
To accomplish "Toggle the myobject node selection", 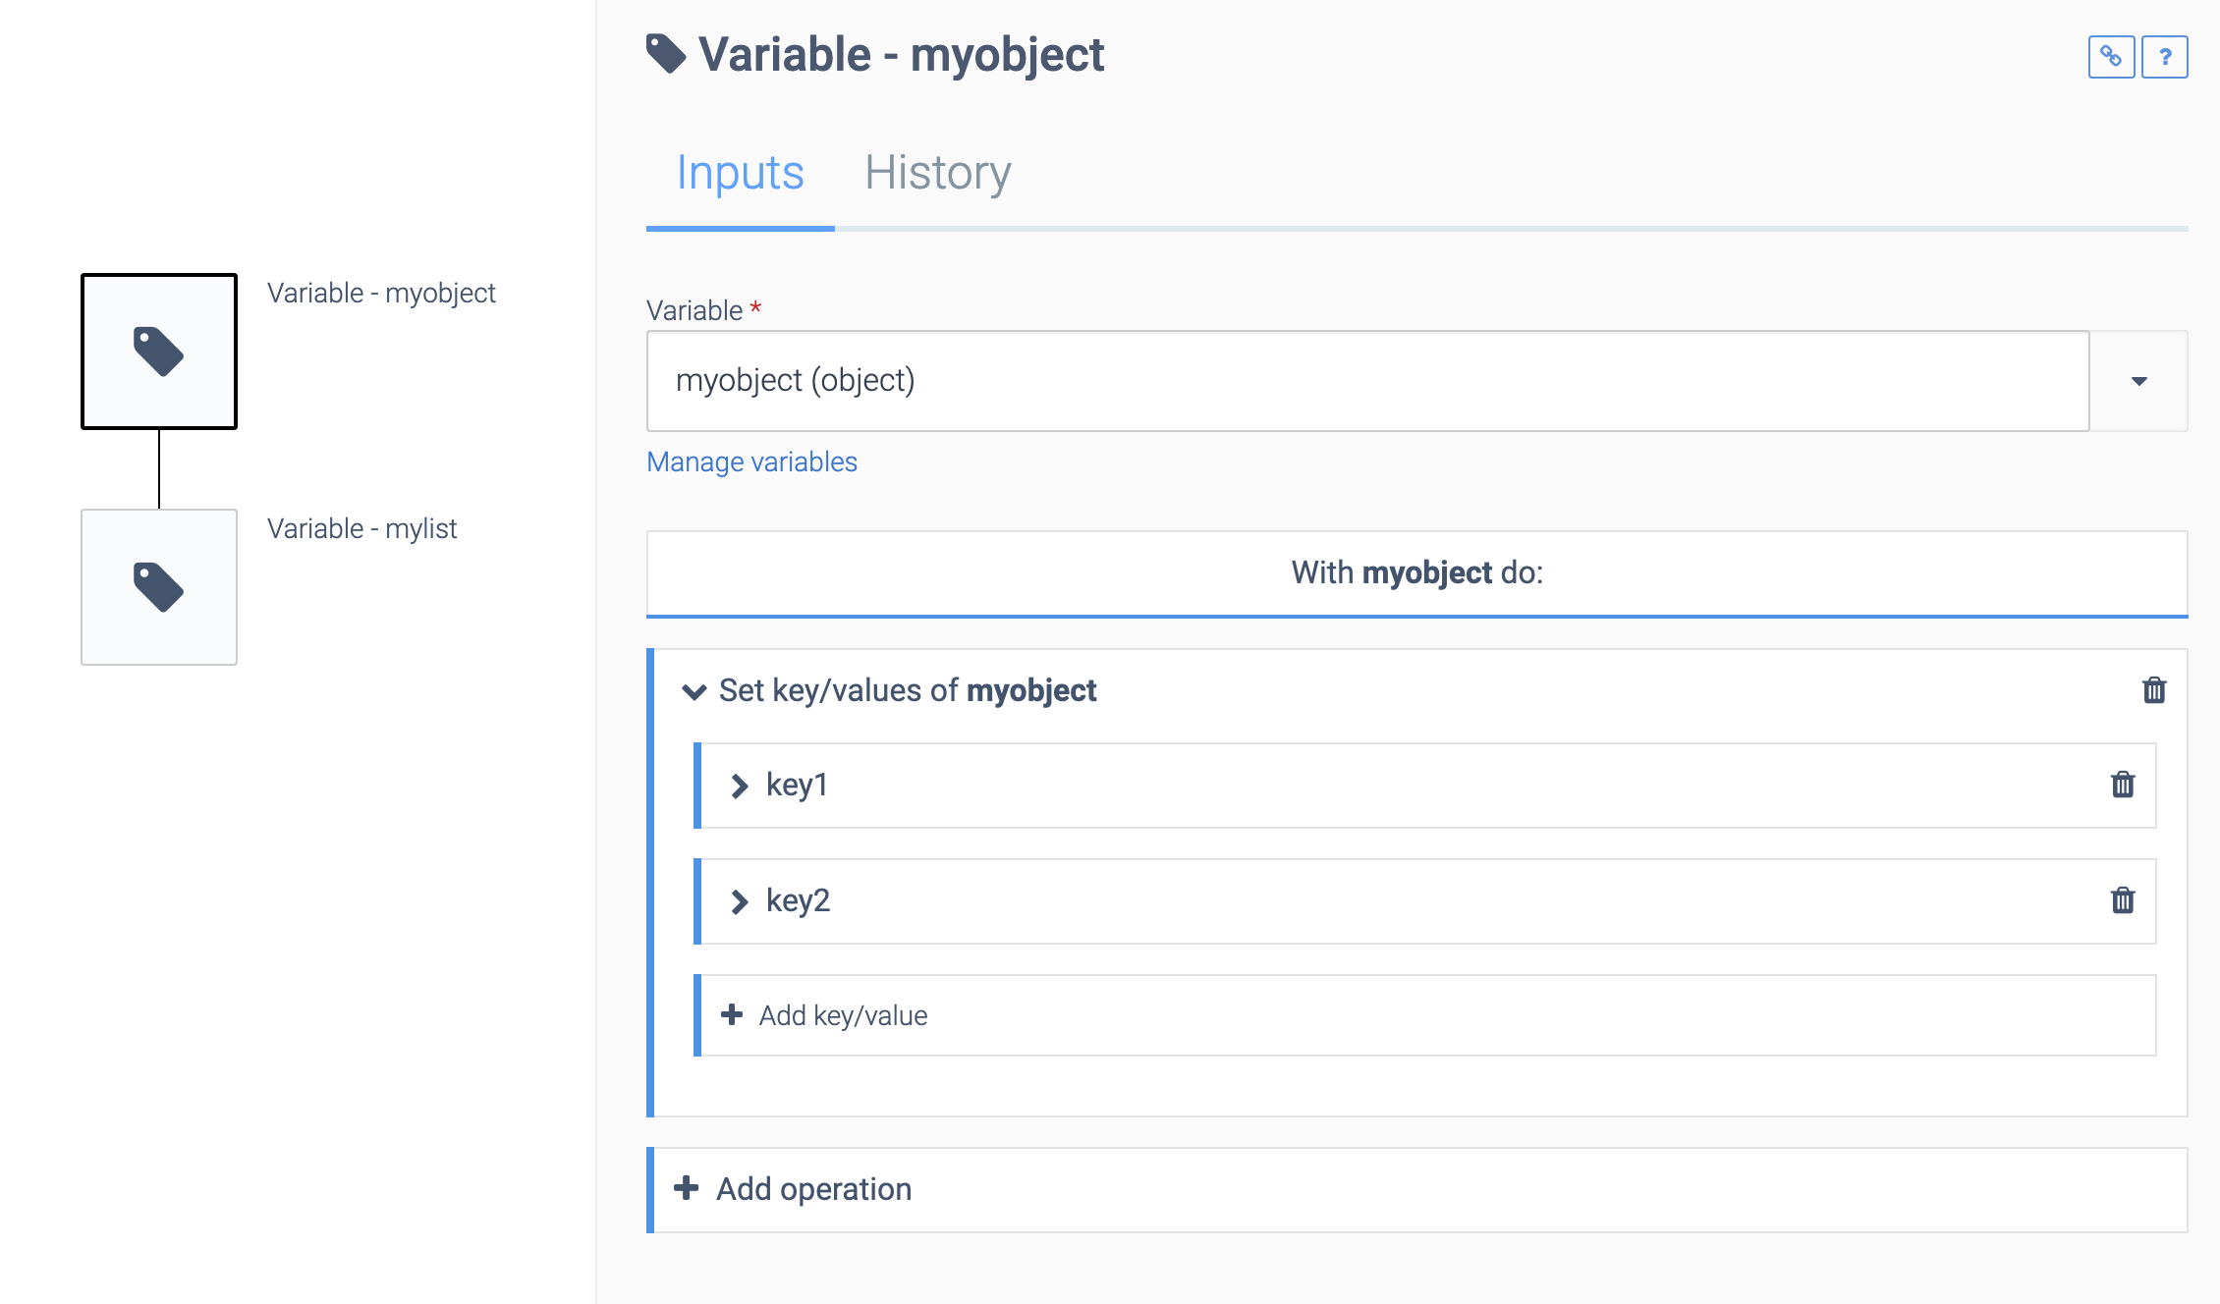I will (158, 353).
